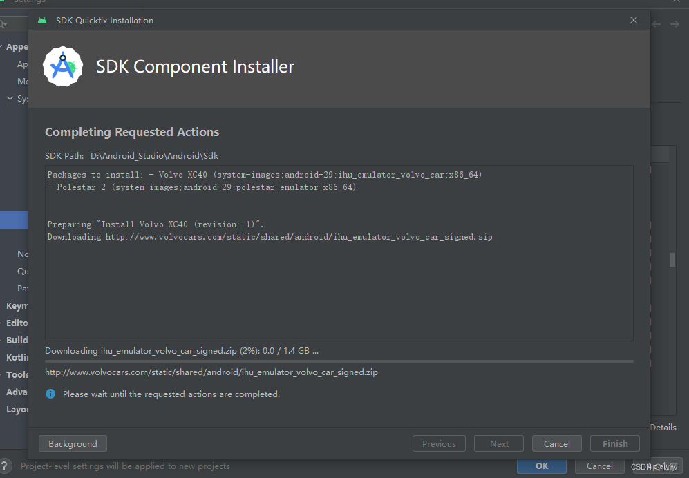Select Keym... in the Settings sidebar
The image size is (689, 478).
pyautogui.click(x=17, y=306)
